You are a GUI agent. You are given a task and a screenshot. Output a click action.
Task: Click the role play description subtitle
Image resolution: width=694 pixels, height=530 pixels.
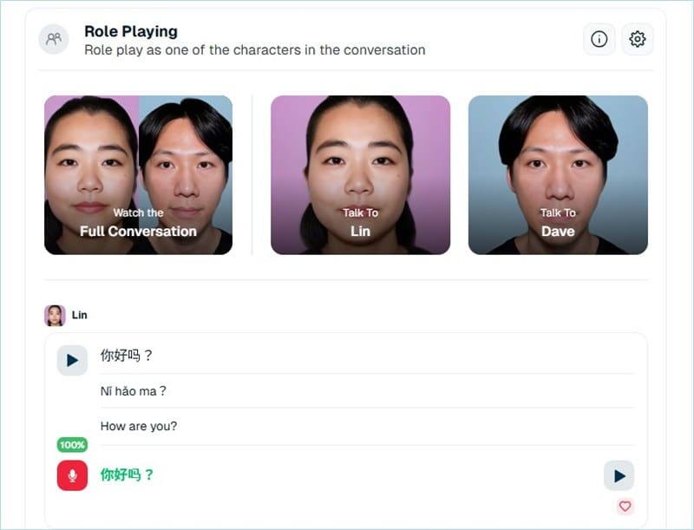click(254, 50)
